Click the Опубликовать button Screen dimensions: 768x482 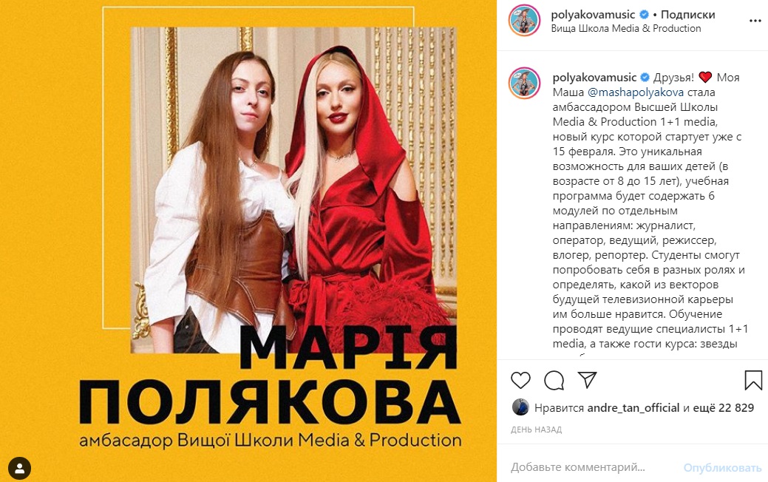pos(722,468)
